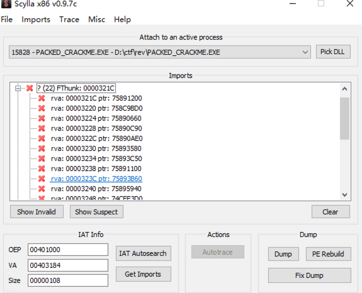This screenshot has height=293, width=362.
Task: Open the Imports menu
Action: coord(36,19)
